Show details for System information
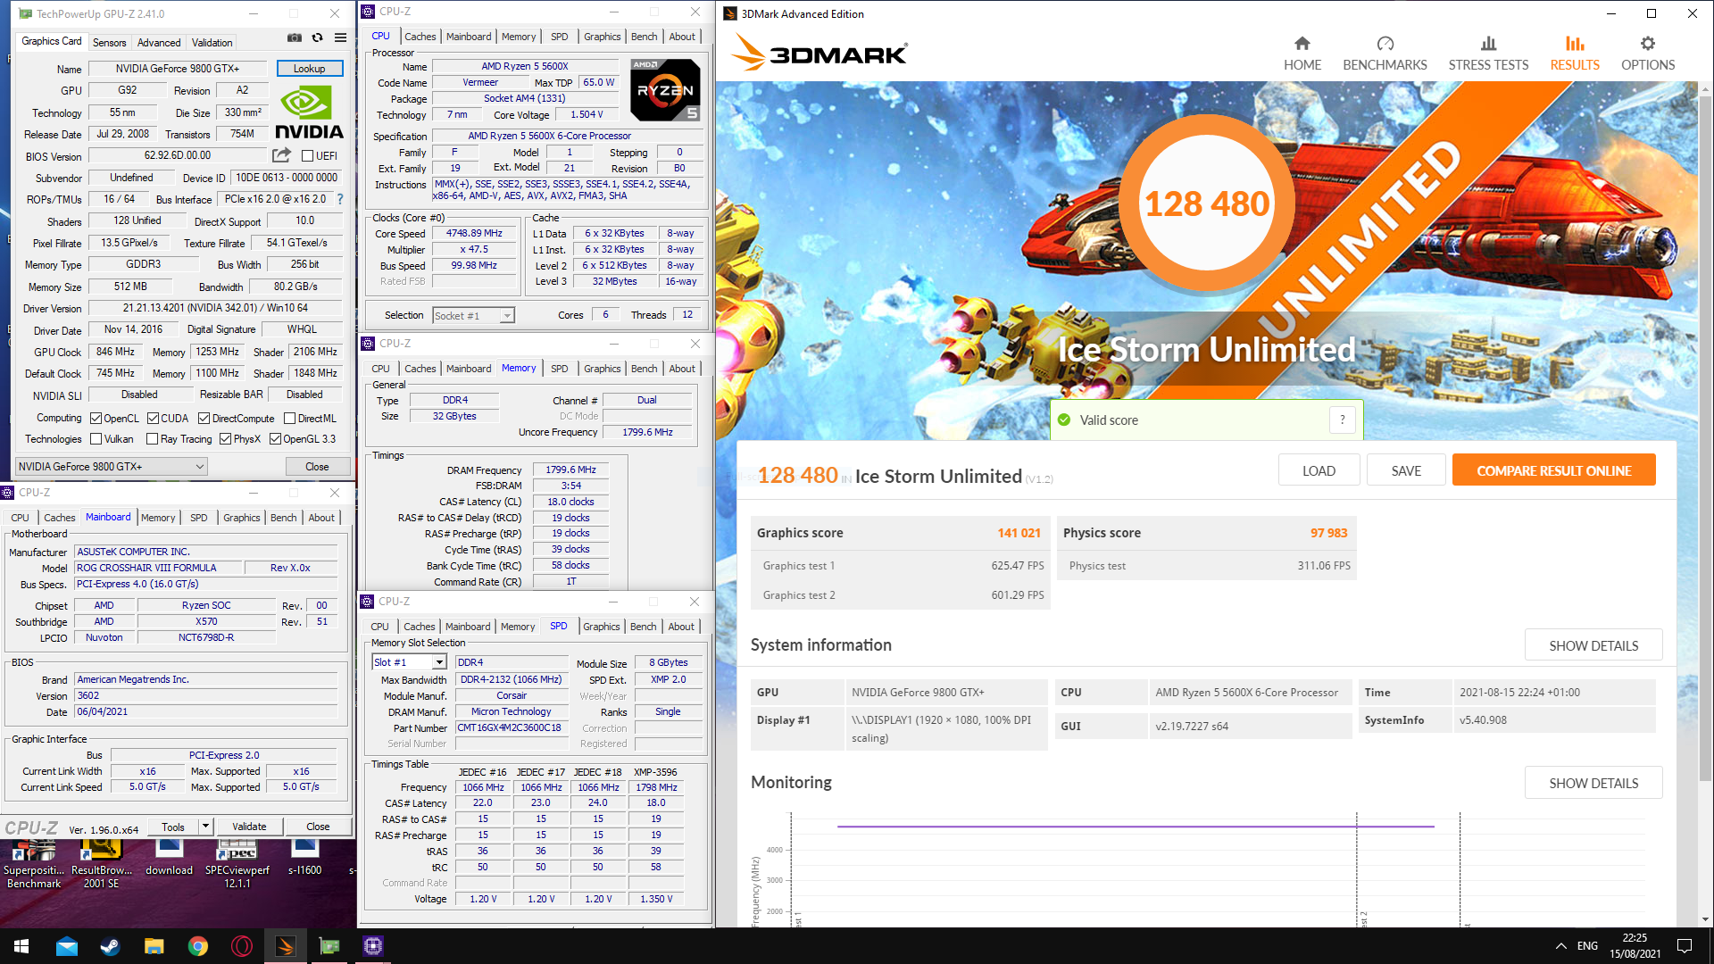 click(x=1593, y=645)
